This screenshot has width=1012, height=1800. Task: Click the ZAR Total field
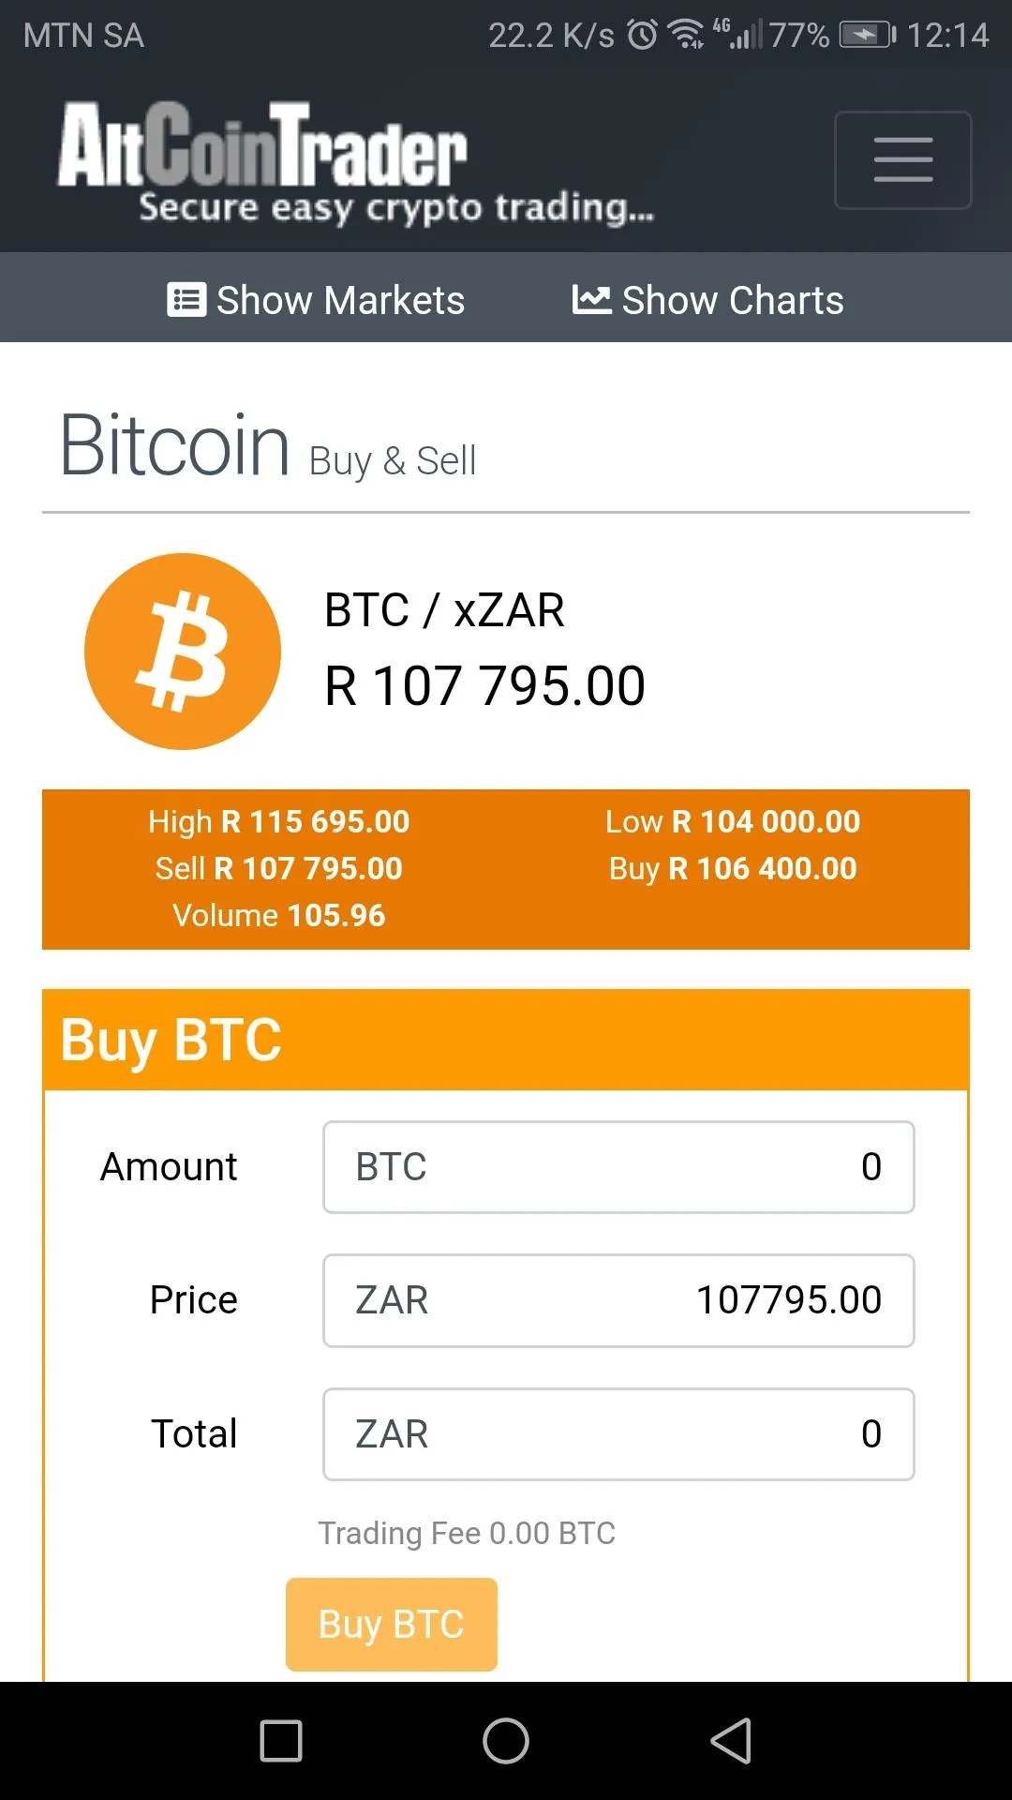pos(618,1434)
